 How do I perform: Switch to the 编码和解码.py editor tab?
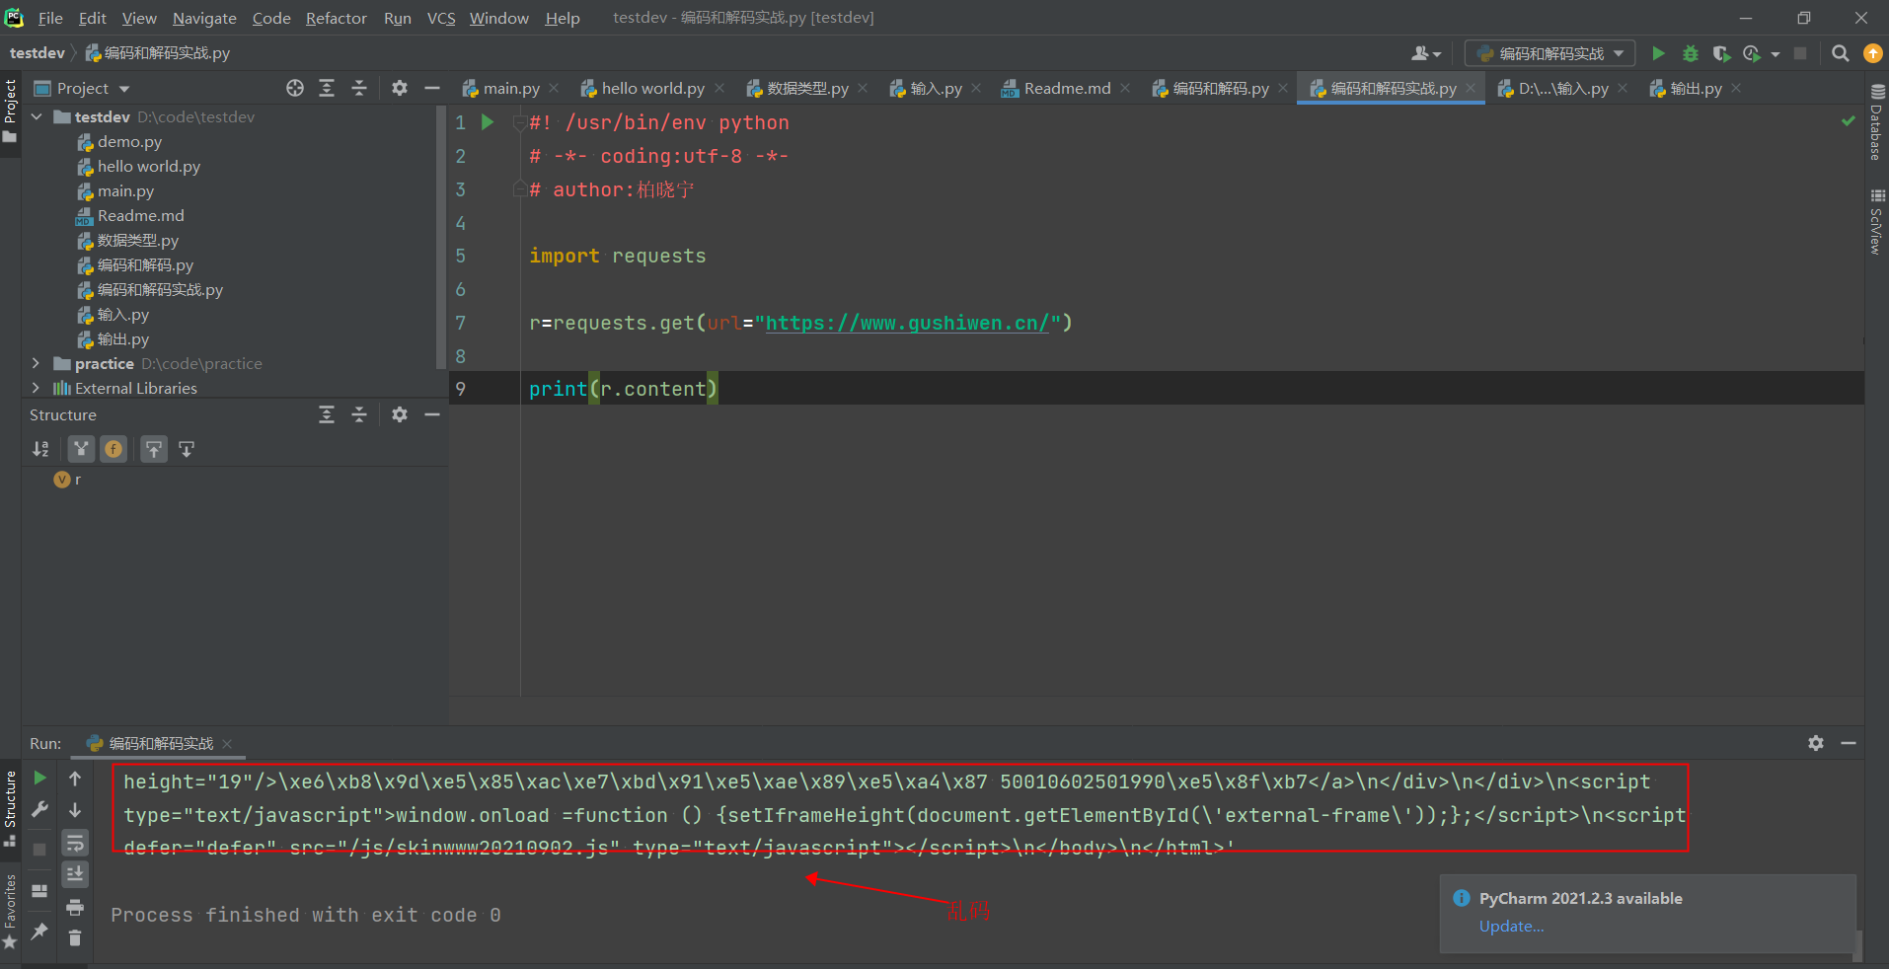click(1220, 88)
